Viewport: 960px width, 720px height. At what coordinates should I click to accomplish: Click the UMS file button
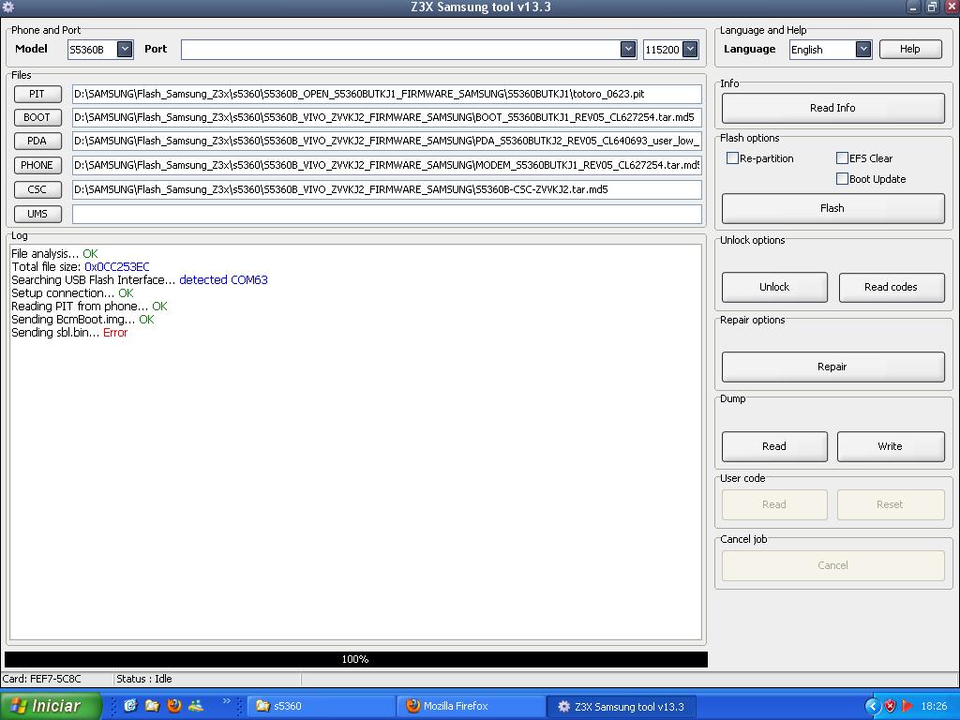(37, 214)
